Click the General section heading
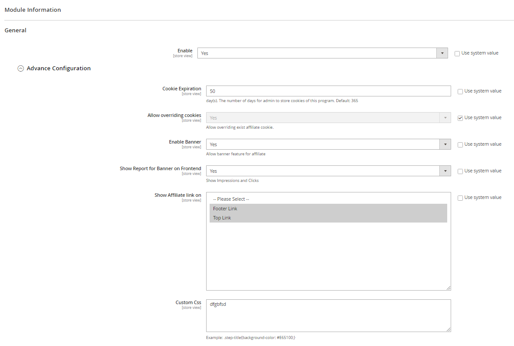The image size is (514, 346). [15, 31]
